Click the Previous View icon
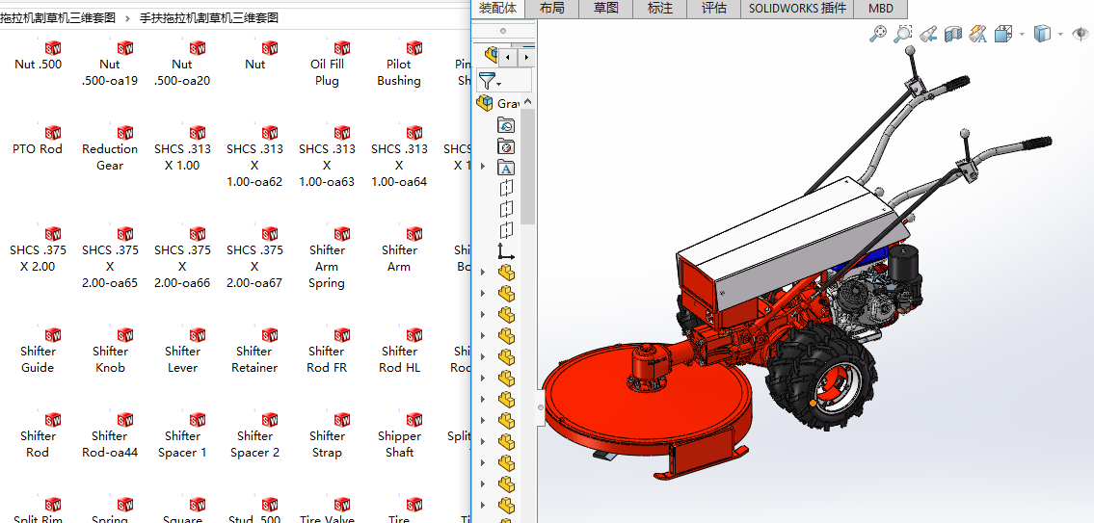 click(928, 34)
